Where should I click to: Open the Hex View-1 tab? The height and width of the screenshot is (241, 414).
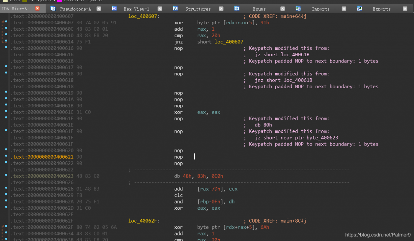[136, 9]
